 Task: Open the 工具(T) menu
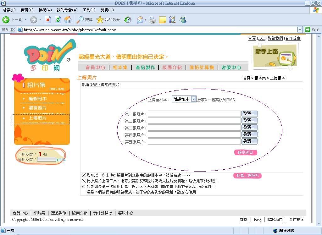pyautogui.click(x=89, y=10)
